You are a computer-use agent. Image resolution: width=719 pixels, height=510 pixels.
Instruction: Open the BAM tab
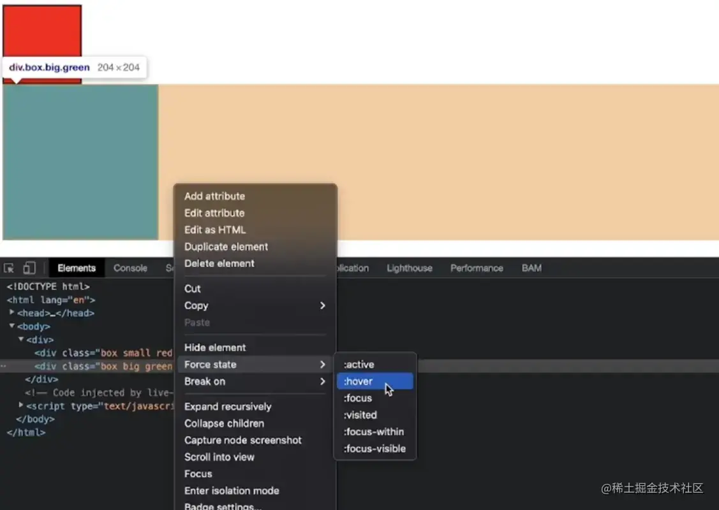pyautogui.click(x=531, y=268)
